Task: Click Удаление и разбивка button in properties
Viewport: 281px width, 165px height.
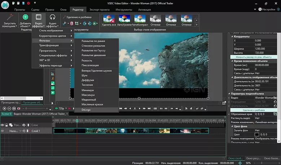Action: click(254, 110)
